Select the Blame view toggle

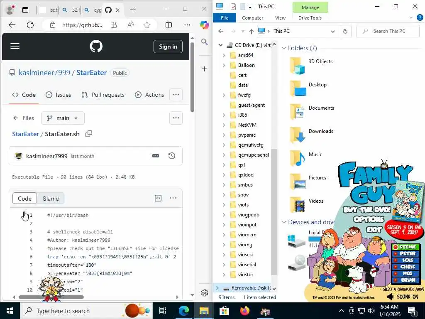coord(51,199)
